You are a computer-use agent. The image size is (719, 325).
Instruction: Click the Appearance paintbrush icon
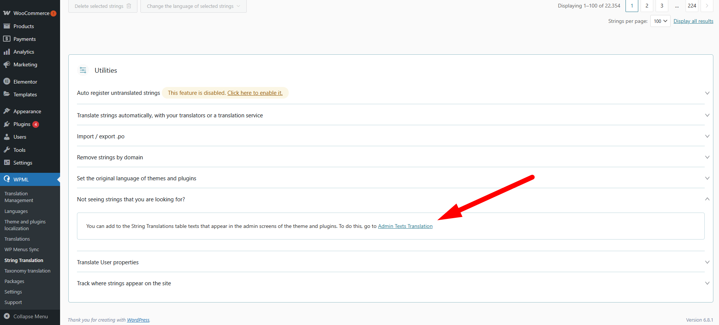(x=7, y=111)
